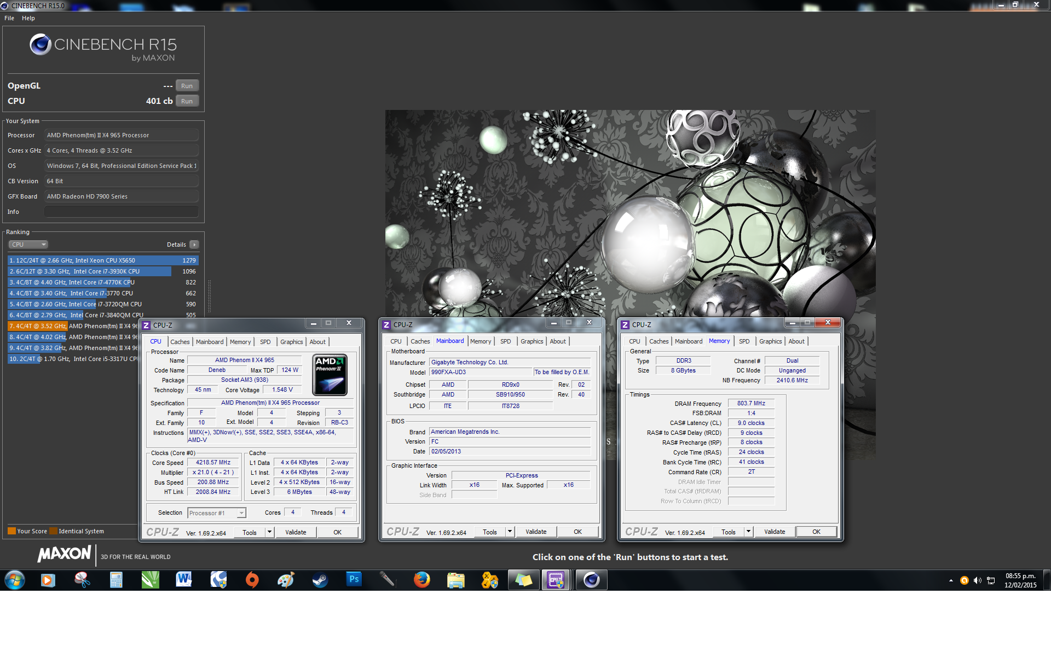Open the CPU ranking type dropdown
Viewport: 1051px width, 652px height.
(28, 245)
